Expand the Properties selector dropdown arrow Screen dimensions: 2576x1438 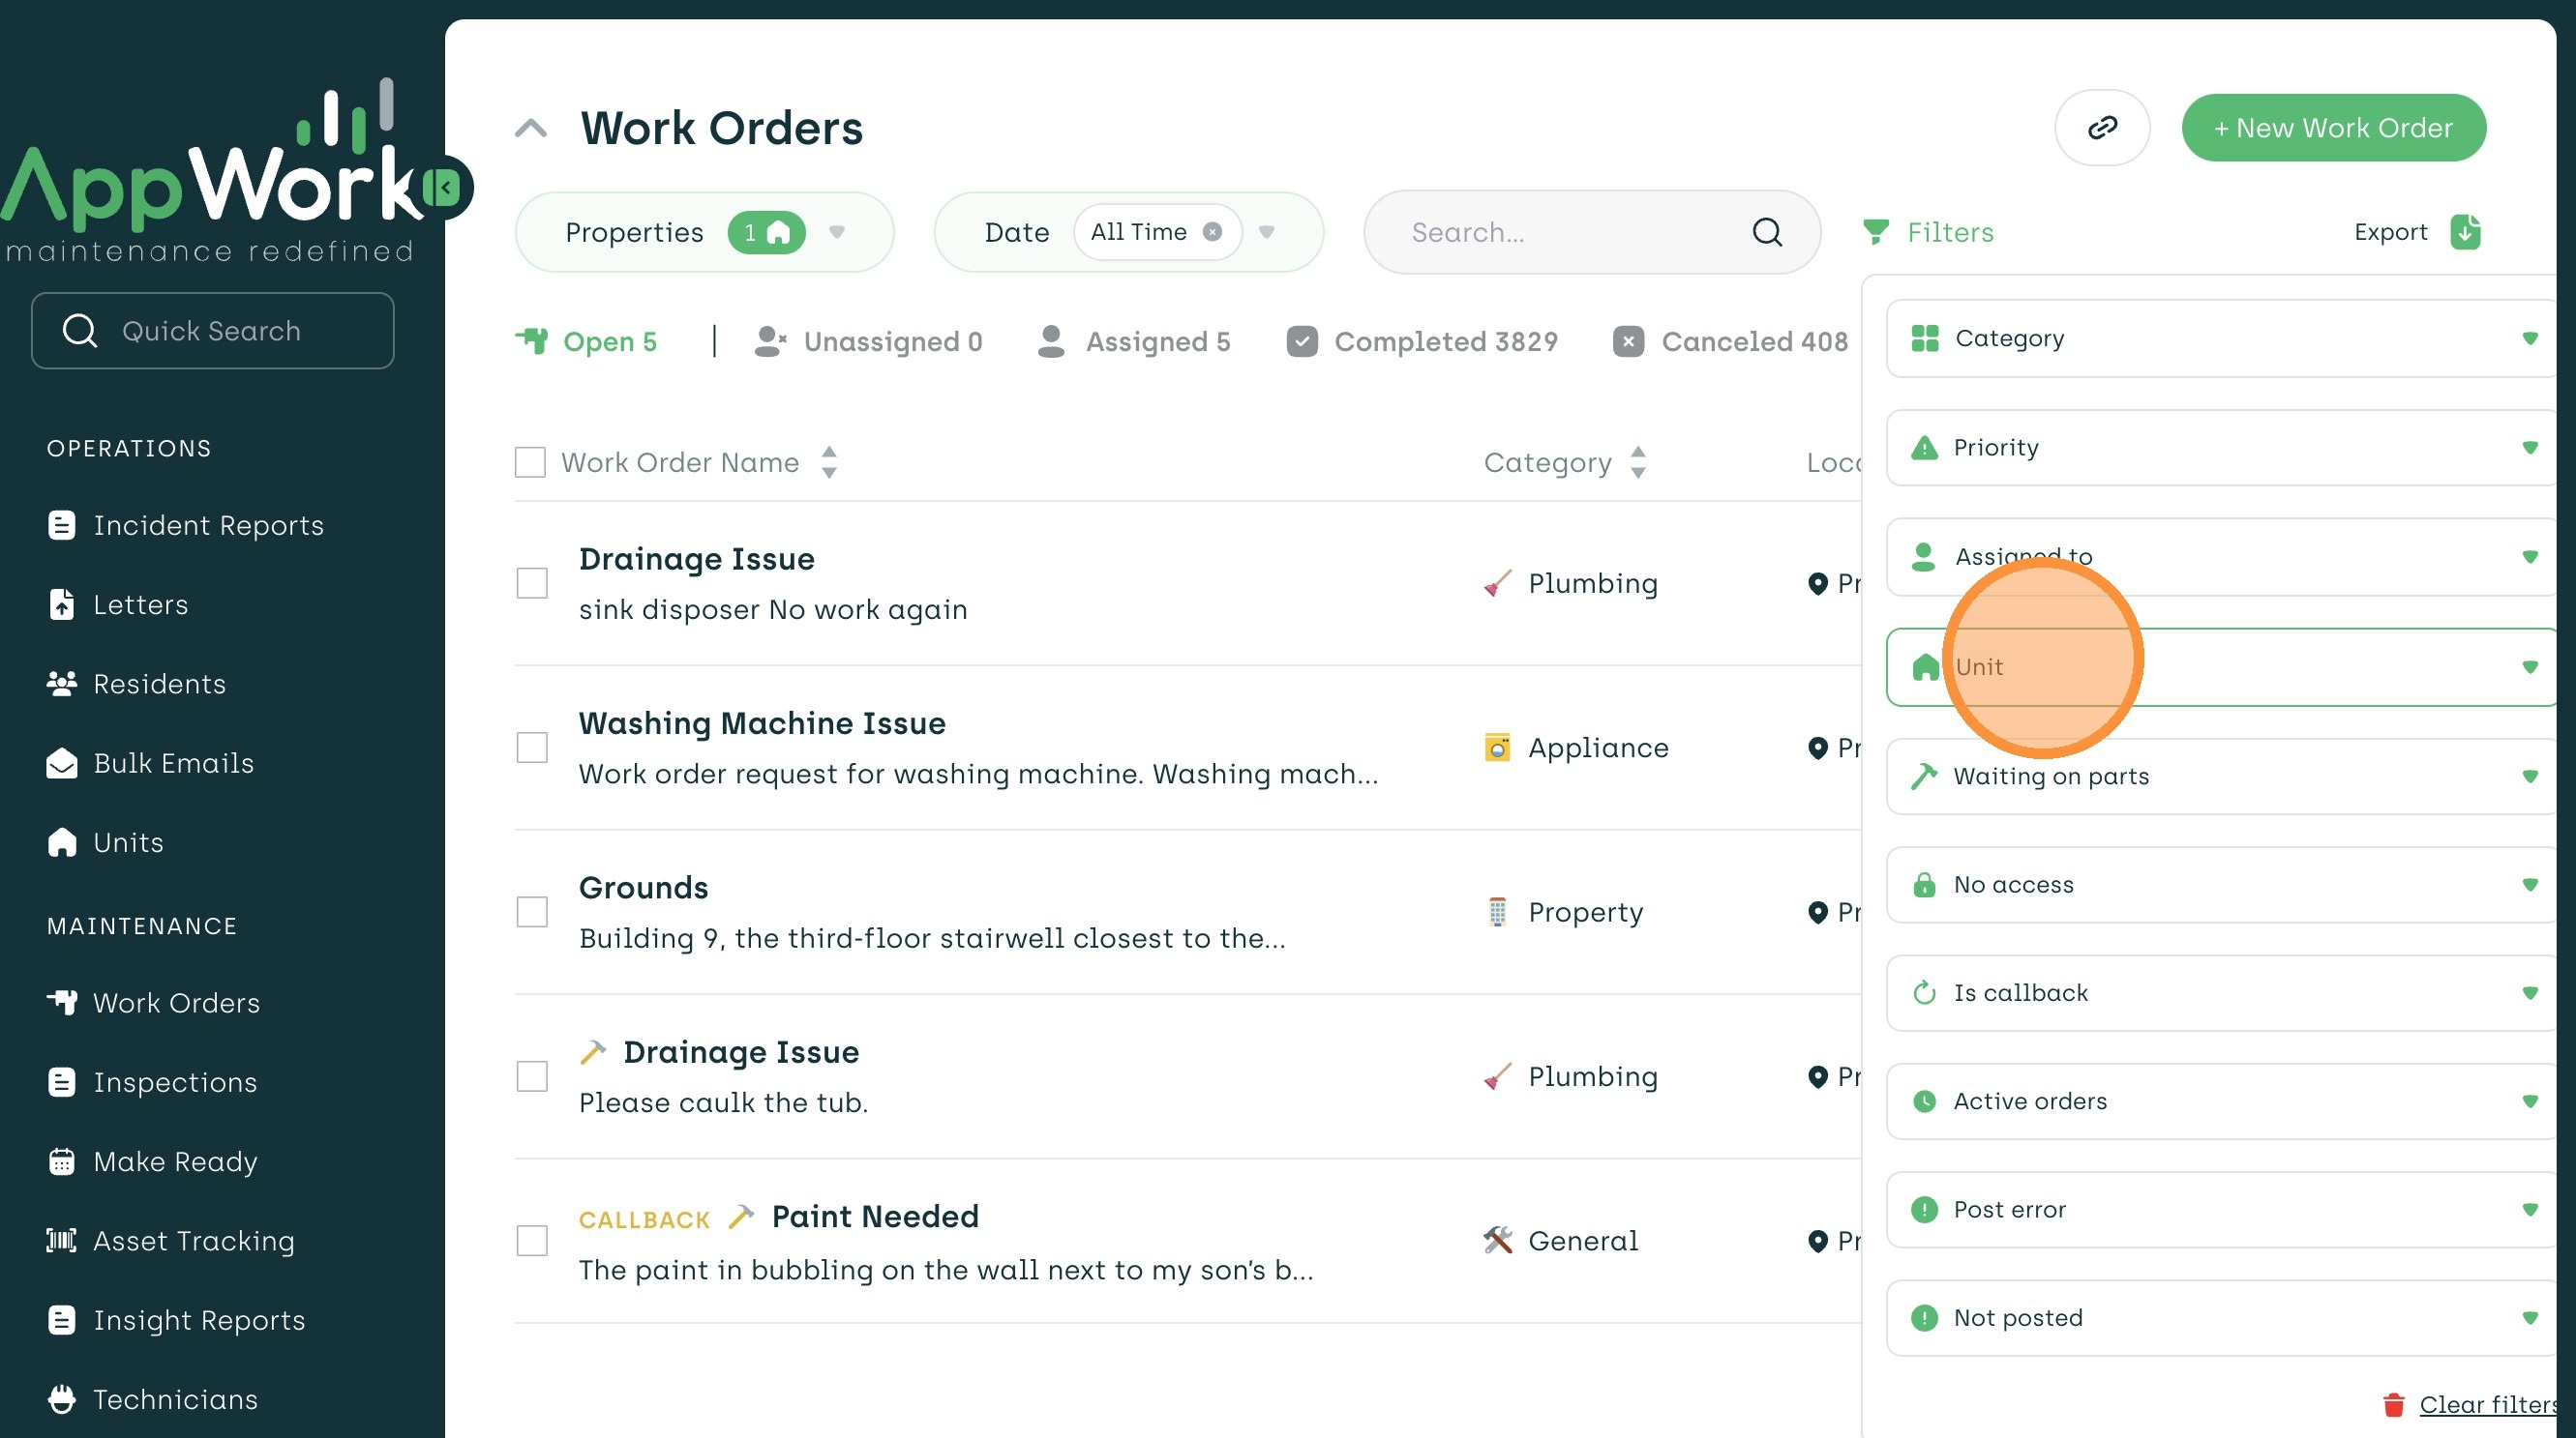pyautogui.click(x=837, y=232)
